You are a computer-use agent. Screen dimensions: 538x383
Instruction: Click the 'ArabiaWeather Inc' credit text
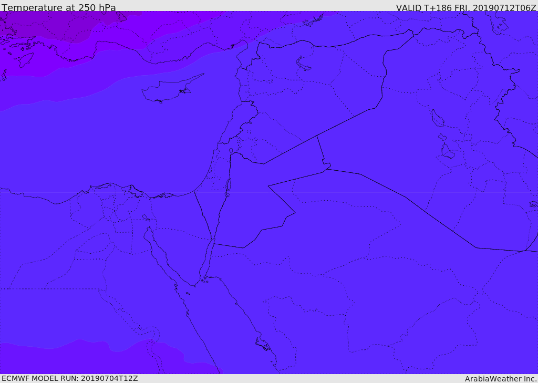500,379
